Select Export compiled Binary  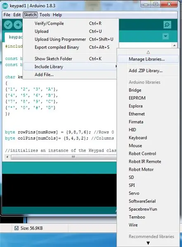click(71, 47)
